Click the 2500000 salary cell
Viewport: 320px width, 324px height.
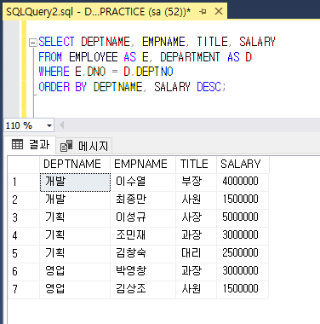tap(243, 254)
